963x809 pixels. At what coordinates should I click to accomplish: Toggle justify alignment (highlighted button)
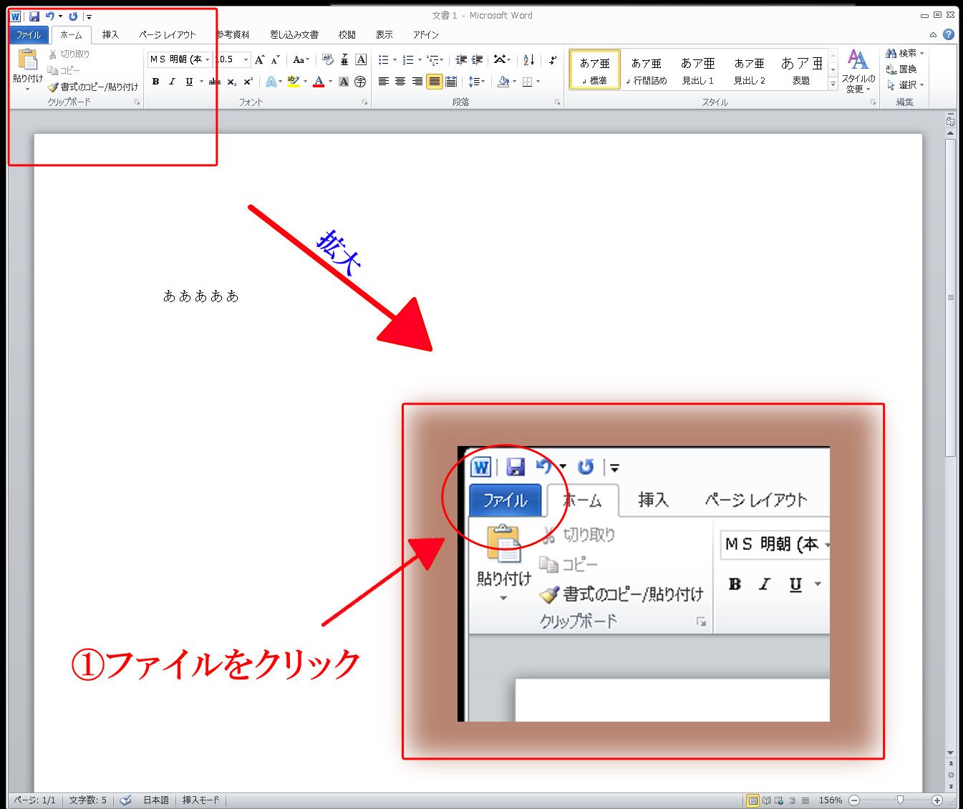point(434,82)
